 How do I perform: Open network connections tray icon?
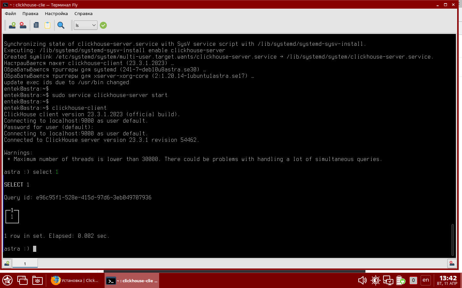388,281
